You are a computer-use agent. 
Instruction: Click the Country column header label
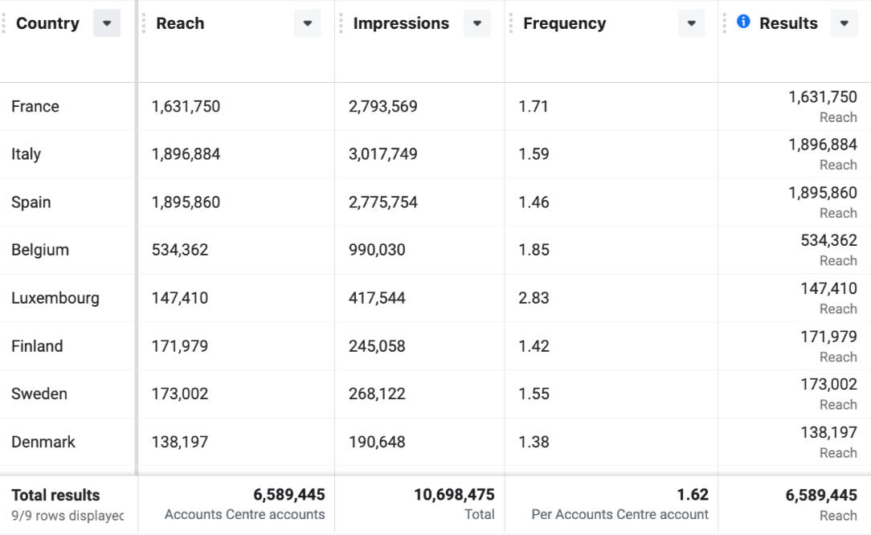pyautogui.click(x=47, y=23)
